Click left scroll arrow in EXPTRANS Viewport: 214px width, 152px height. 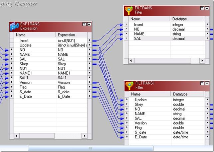[x=17, y=136]
